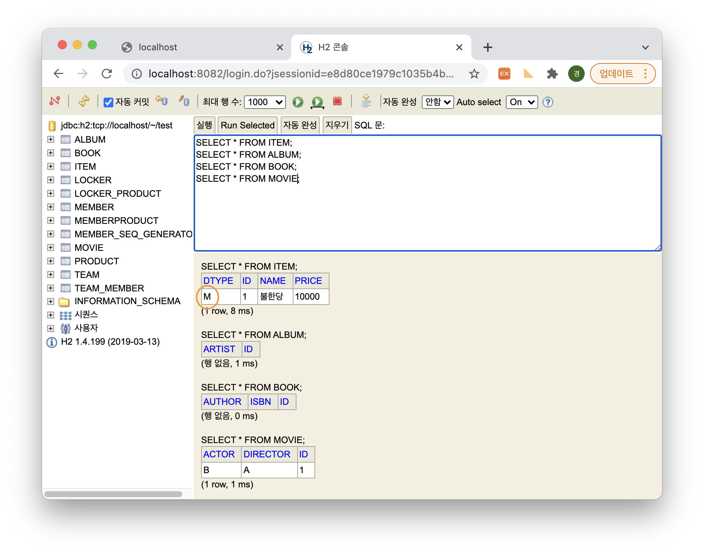Expand the ITEM table node
The height and width of the screenshot is (555, 704).
(51, 166)
